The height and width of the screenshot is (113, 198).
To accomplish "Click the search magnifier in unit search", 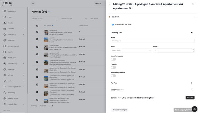I will click(57, 18).
